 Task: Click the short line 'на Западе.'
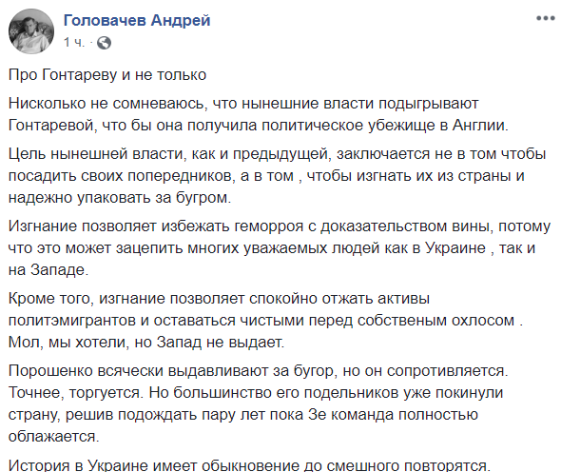point(48,270)
